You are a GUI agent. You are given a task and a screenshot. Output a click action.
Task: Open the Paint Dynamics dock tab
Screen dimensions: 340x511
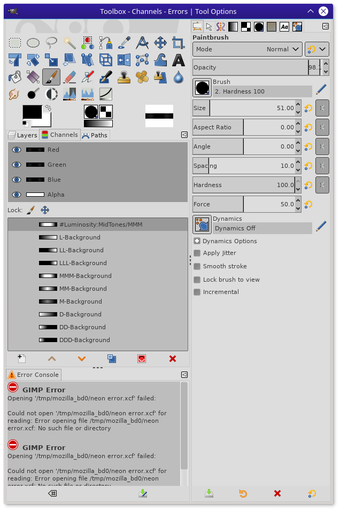point(297,27)
